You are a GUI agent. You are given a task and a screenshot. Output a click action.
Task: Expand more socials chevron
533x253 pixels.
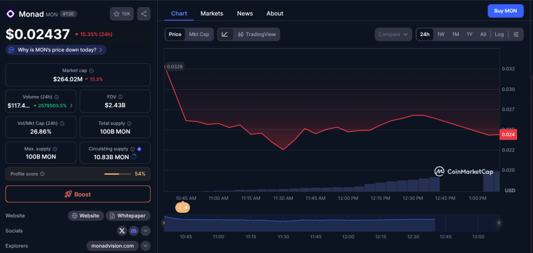click(145, 231)
